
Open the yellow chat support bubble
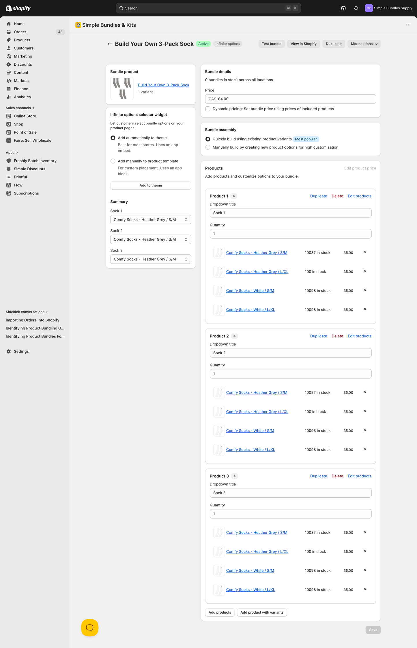coord(90,627)
